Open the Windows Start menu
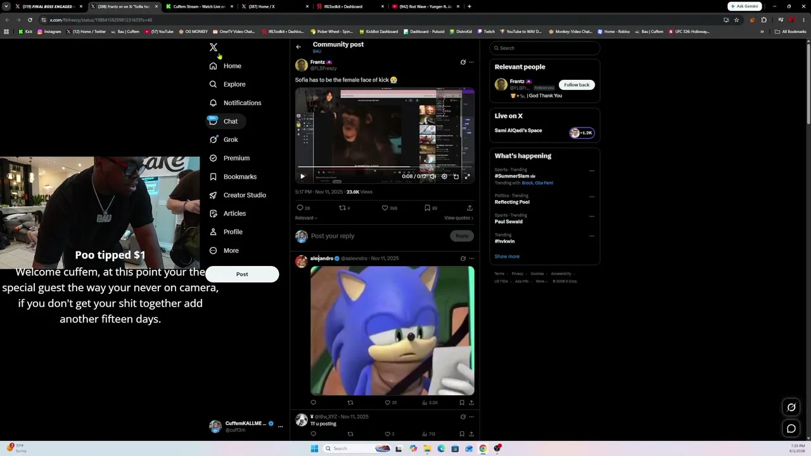 (314, 448)
